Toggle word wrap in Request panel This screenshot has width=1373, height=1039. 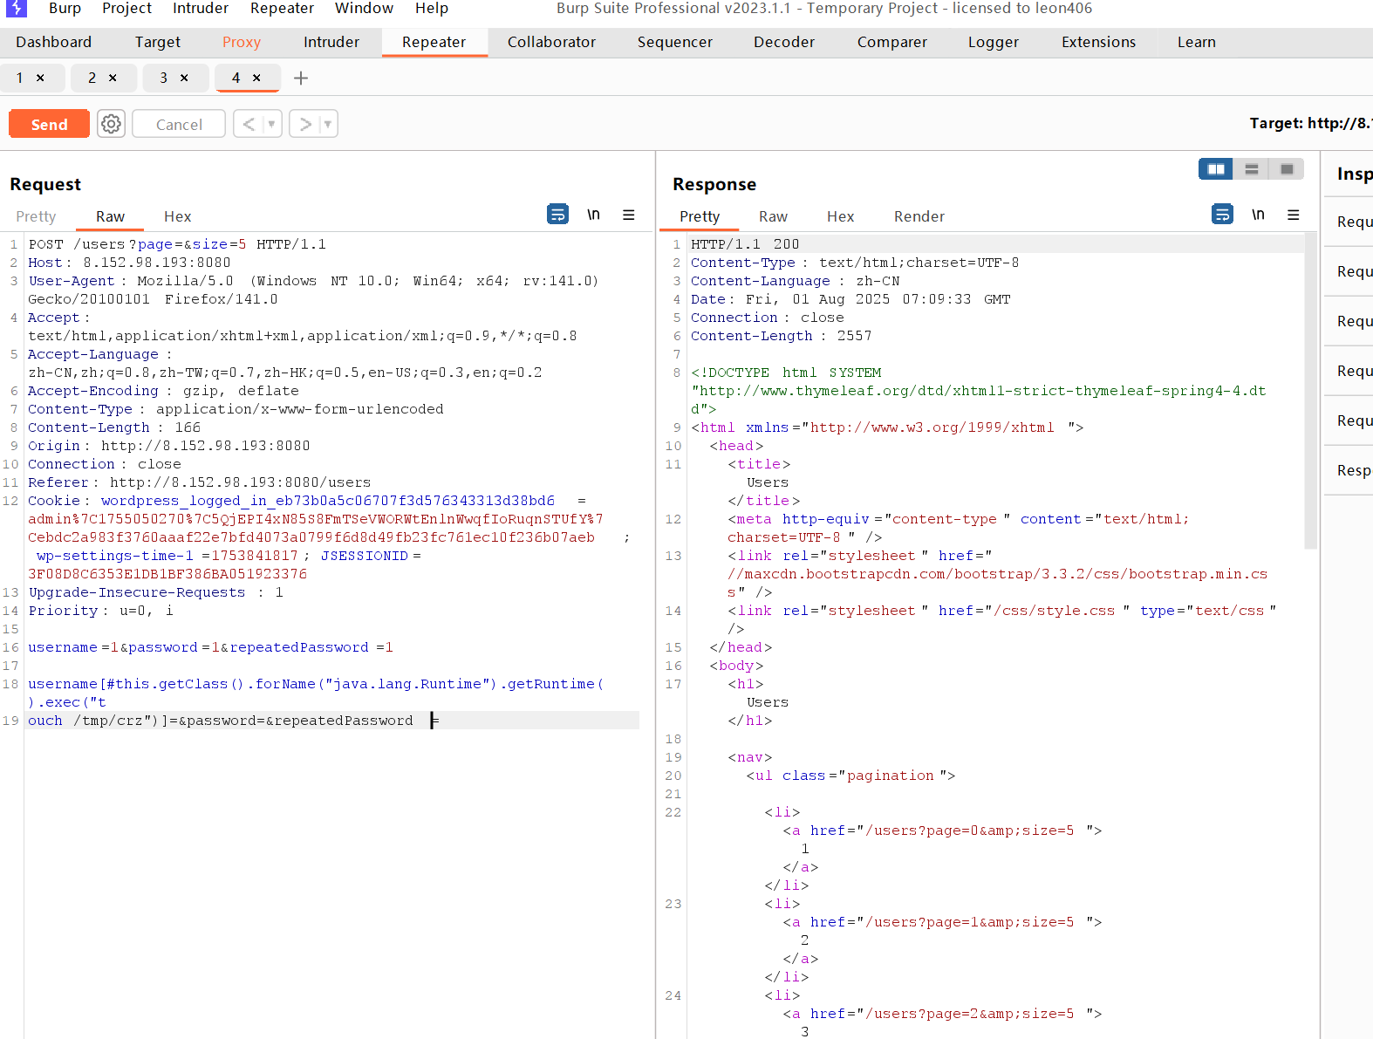pyautogui.click(x=557, y=214)
